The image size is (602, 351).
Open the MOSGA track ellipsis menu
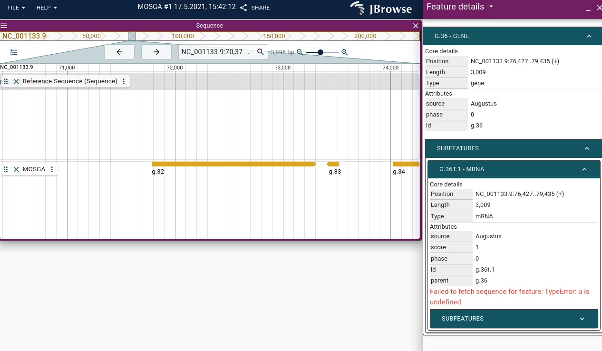(x=51, y=169)
